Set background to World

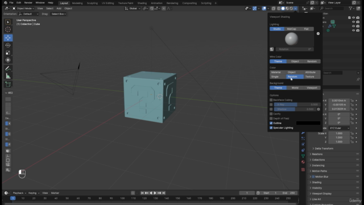[x=295, y=88]
